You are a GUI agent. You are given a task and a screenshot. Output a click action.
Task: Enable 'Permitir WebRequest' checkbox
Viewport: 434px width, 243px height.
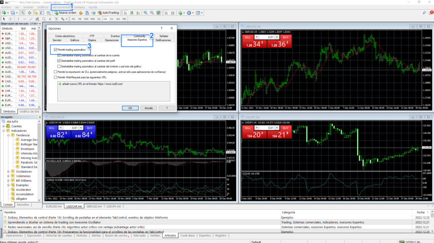tap(56, 77)
